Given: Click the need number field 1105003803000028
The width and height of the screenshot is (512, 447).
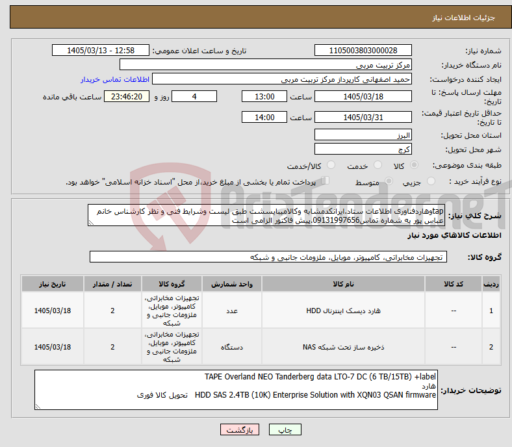Looking at the screenshot, I should point(363,51).
